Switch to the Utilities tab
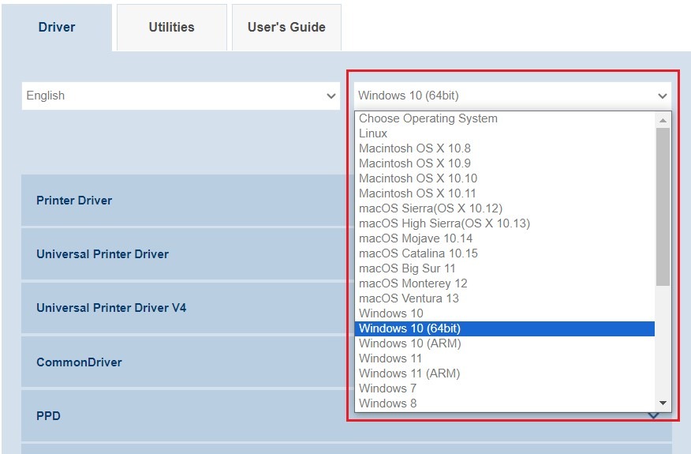 171,28
